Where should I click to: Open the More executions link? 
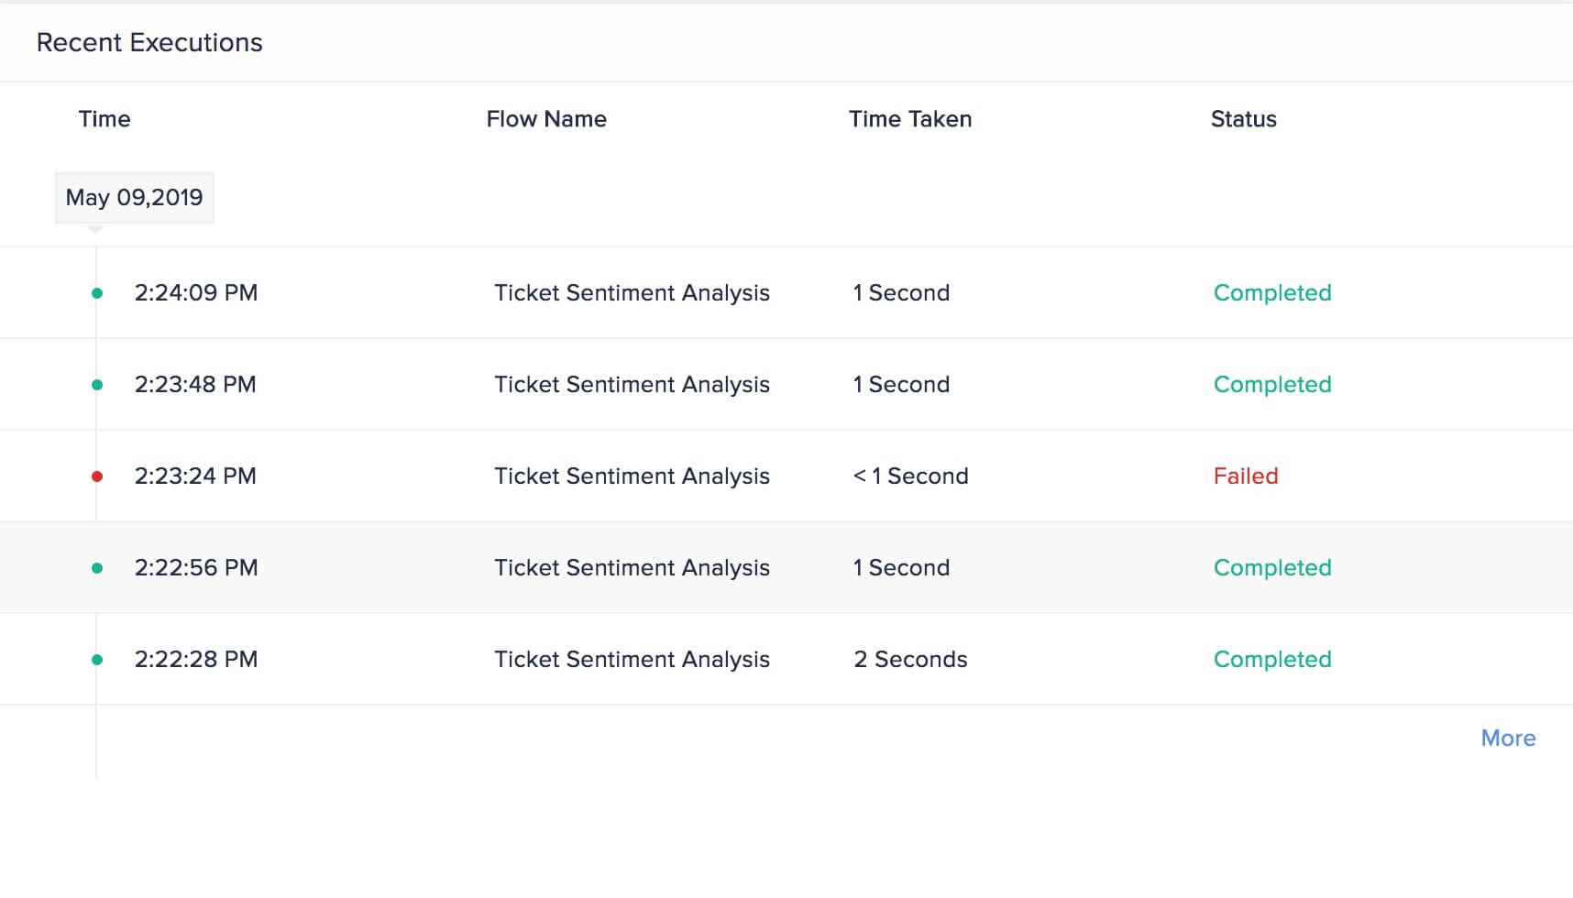(1508, 738)
